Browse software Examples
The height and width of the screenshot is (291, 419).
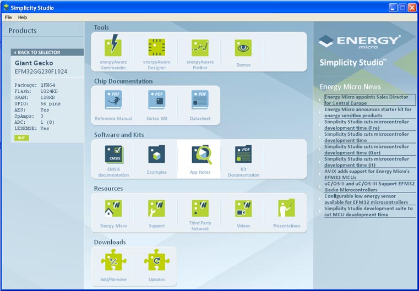click(156, 160)
